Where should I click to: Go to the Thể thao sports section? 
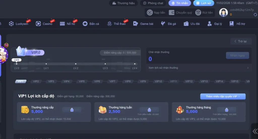click(116, 24)
